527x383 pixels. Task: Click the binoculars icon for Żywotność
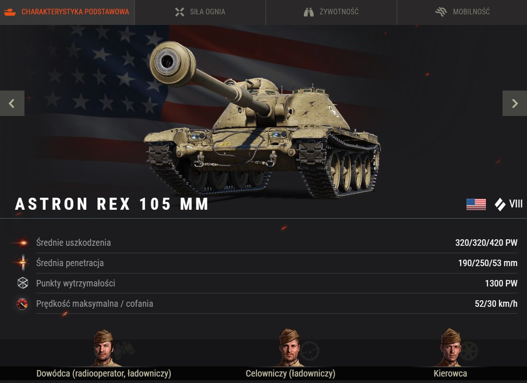coord(309,12)
